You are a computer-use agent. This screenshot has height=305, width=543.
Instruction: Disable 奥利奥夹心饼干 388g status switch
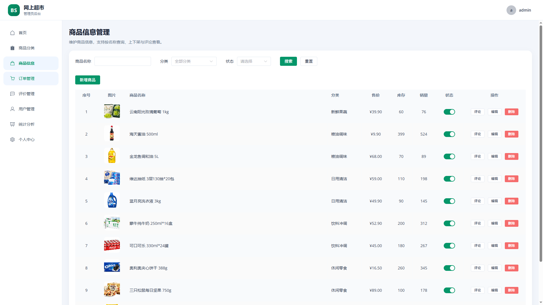click(449, 268)
